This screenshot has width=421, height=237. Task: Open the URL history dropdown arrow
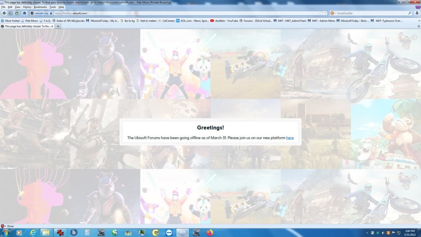pyautogui.click(x=325, y=13)
